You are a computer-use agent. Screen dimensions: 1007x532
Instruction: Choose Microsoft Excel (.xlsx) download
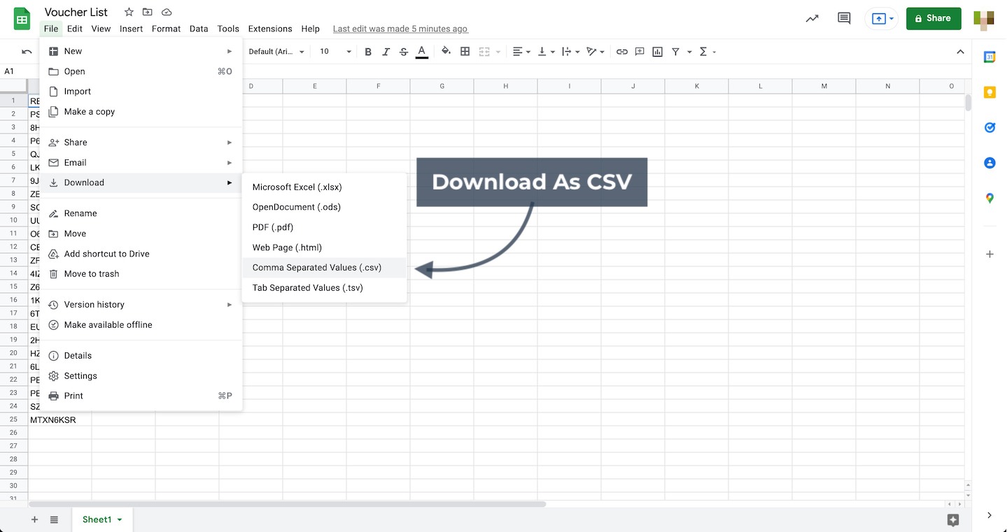(324, 187)
